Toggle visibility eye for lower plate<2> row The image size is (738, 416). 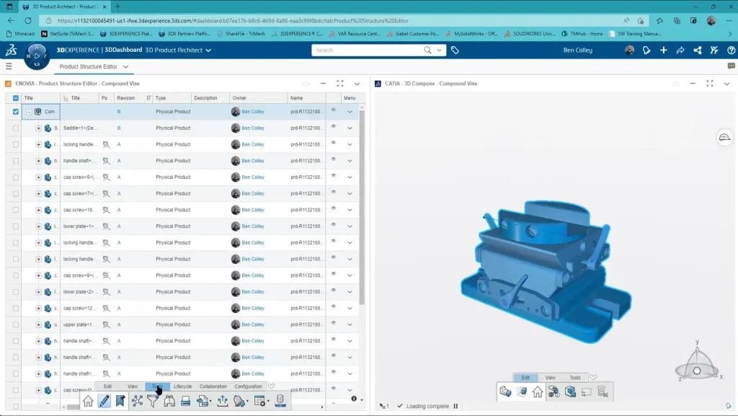tap(333, 291)
